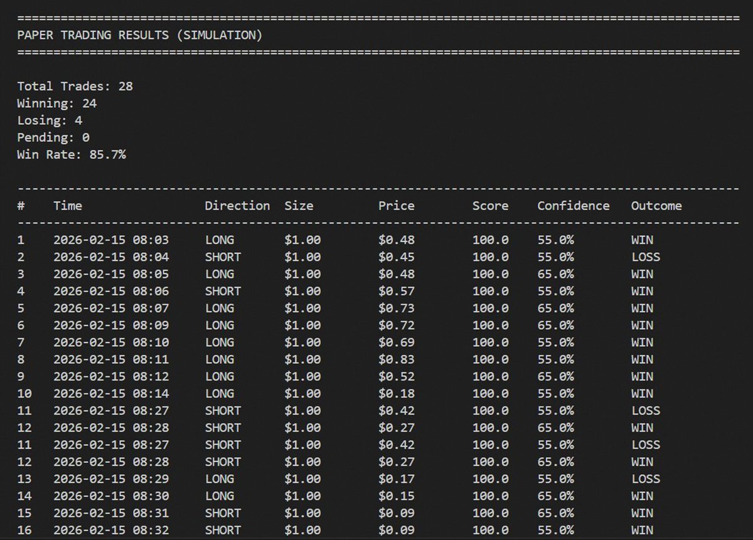Select timestamp '2026-02-15 08:32'
The height and width of the screenshot is (540, 753).
(111, 530)
